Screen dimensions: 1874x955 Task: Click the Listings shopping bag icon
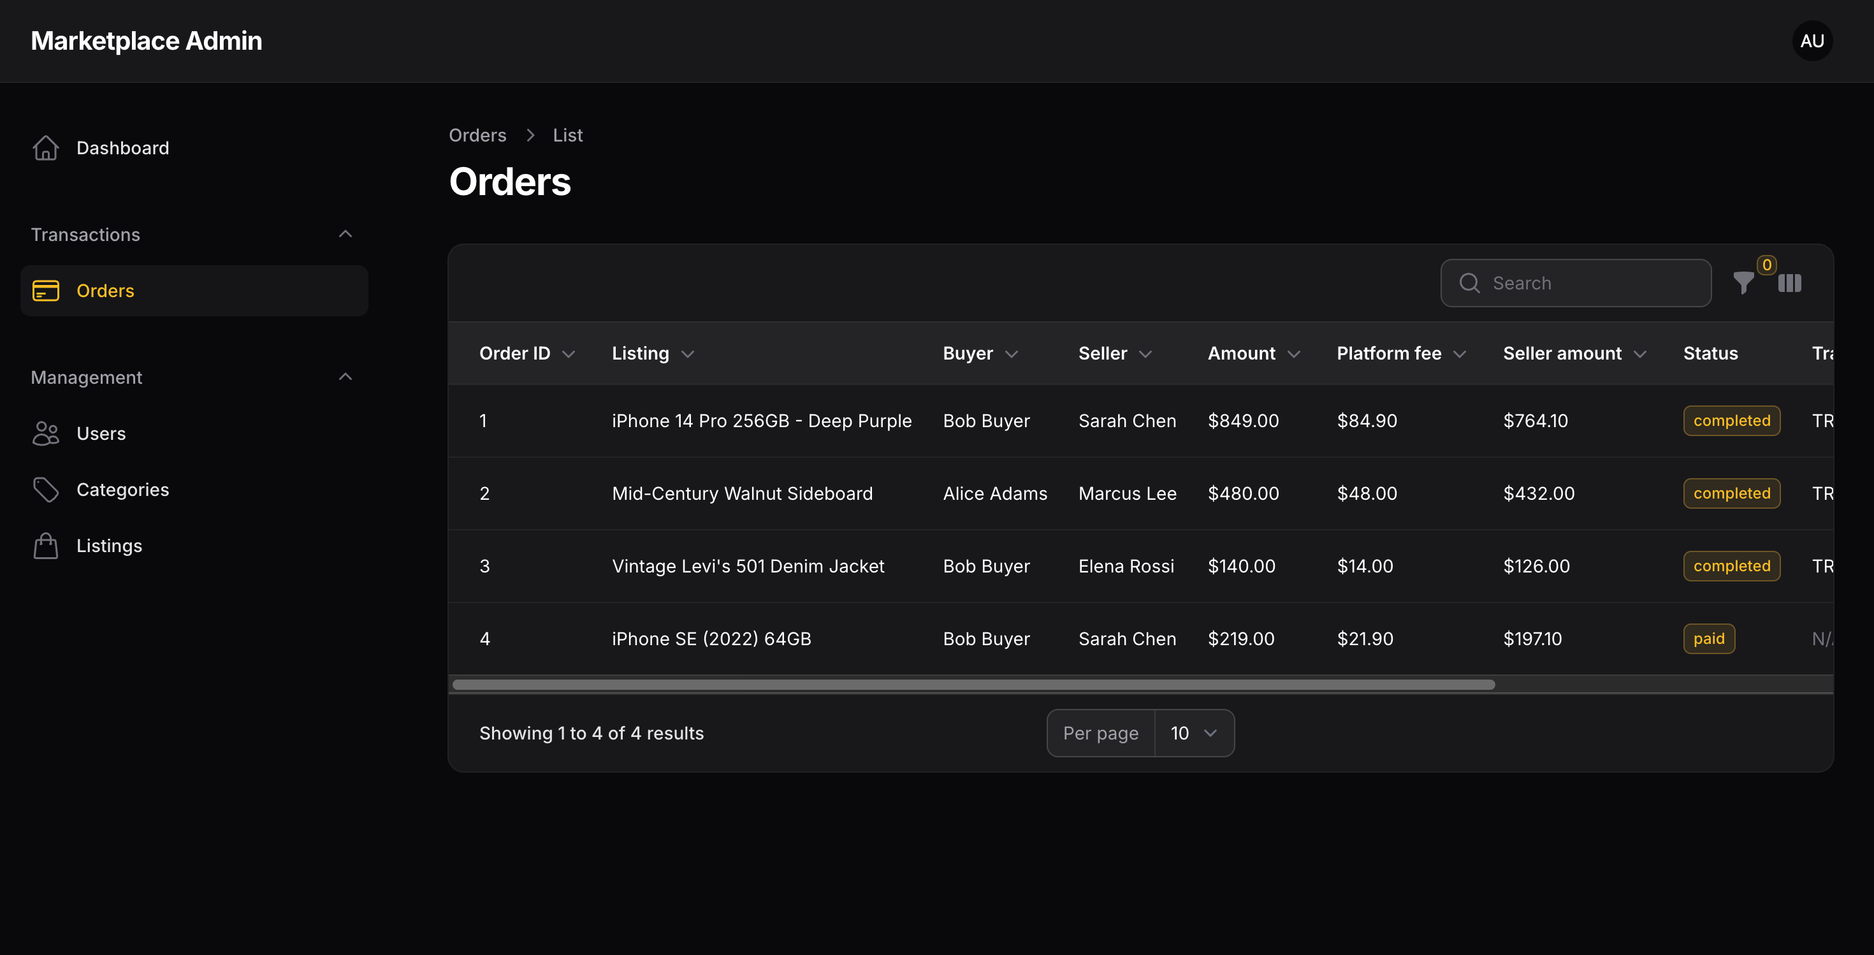point(45,546)
